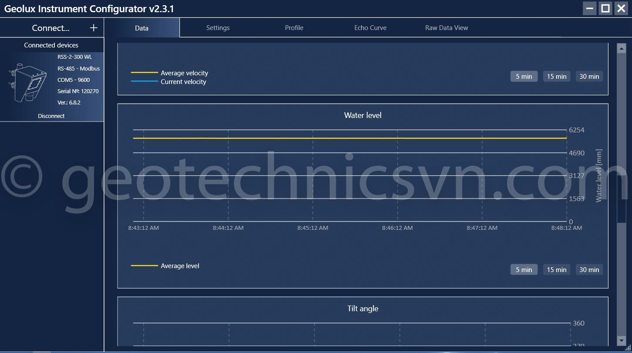Open the Echo Curve tab
632x353 pixels.
(370, 28)
